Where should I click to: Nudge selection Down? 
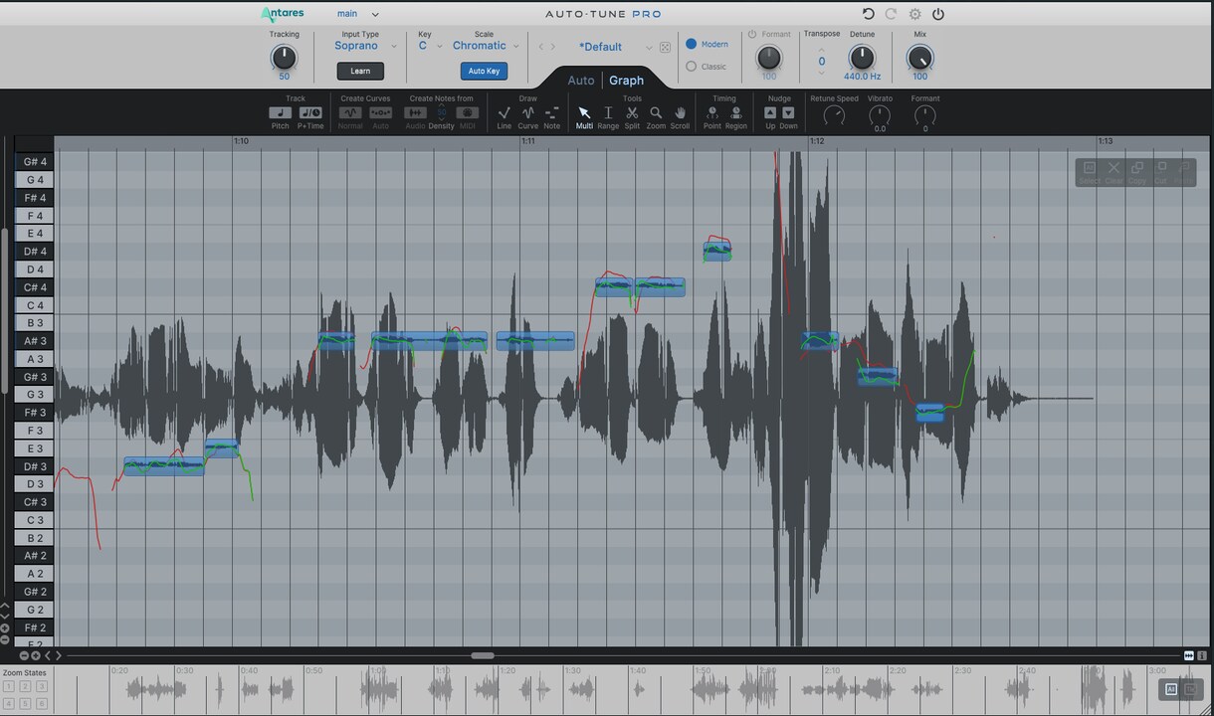[x=788, y=113]
